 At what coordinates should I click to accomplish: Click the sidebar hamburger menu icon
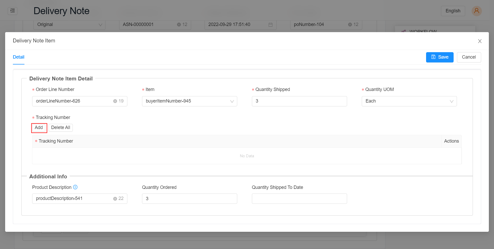[x=13, y=11]
